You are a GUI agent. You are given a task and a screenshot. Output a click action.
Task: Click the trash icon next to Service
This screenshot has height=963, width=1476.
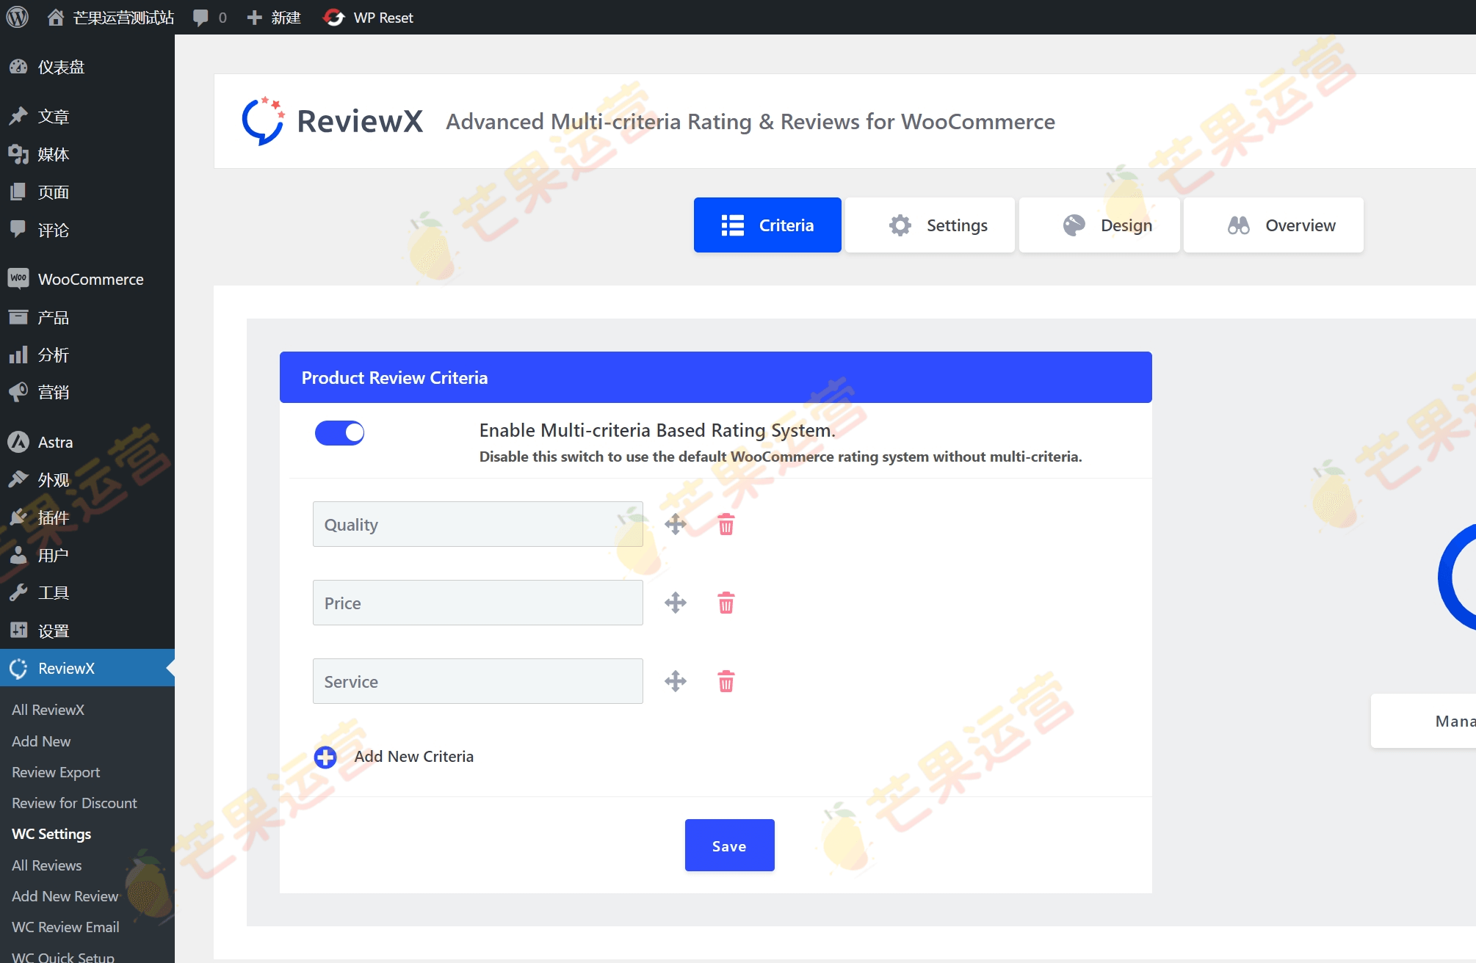tap(726, 681)
